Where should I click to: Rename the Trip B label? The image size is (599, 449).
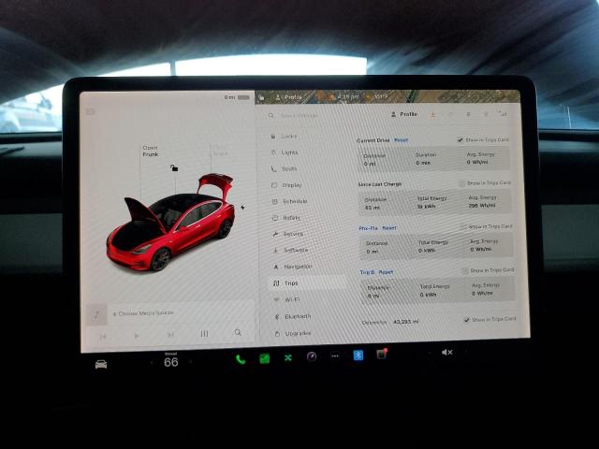tap(367, 272)
